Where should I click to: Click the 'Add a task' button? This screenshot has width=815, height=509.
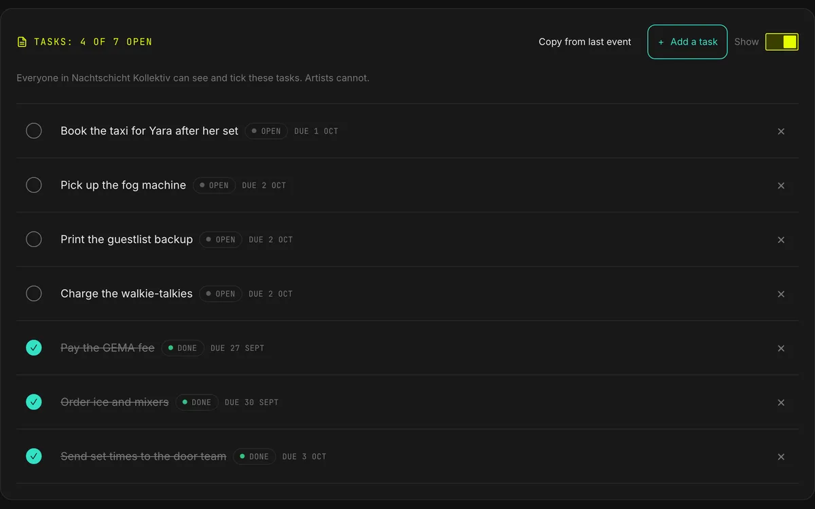click(x=687, y=42)
